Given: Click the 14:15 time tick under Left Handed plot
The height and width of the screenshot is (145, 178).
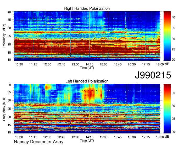Looking at the screenshot, I should pyautogui.click(x=90, y=137).
